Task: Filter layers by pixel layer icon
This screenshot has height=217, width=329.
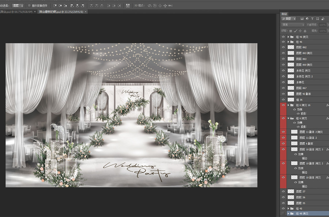Action: [302, 19]
